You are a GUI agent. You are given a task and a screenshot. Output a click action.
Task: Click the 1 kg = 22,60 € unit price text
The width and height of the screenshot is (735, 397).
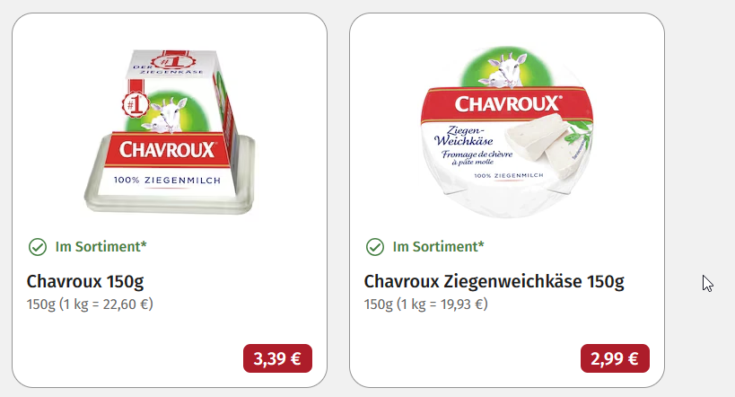pyautogui.click(x=106, y=304)
